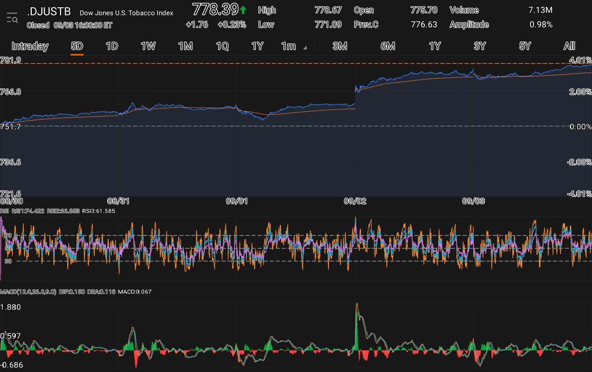This screenshot has width=592, height=372.
Task: Click the RSI indicator label
Action: click(x=4, y=211)
